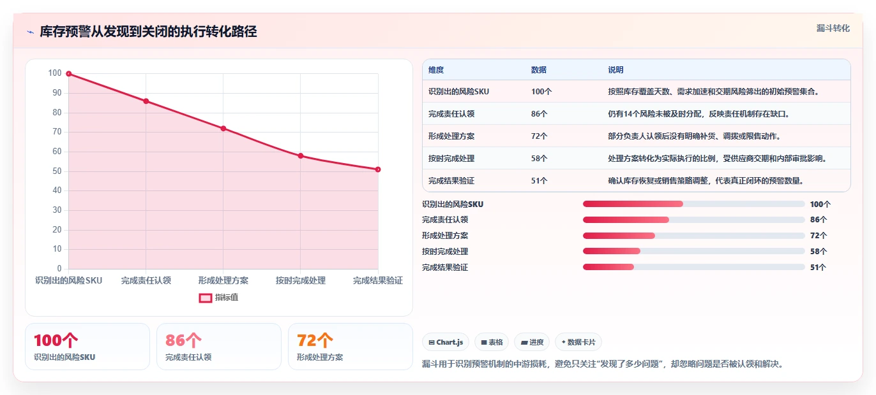Click the 完成责任认领 progress bar
Screen dimensions: 876x395
coord(693,220)
